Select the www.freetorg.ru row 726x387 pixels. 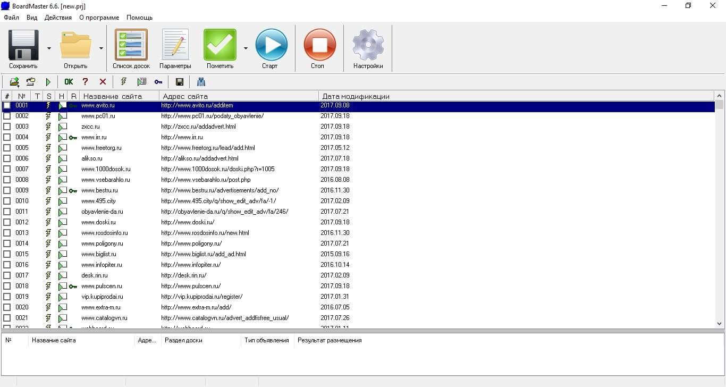(358, 148)
